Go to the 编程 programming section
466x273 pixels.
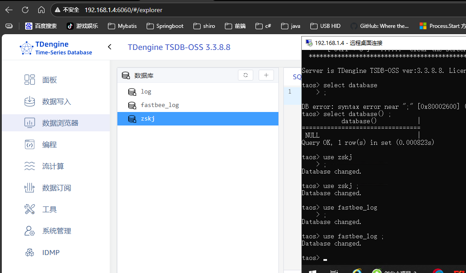click(x=49, y=145)
